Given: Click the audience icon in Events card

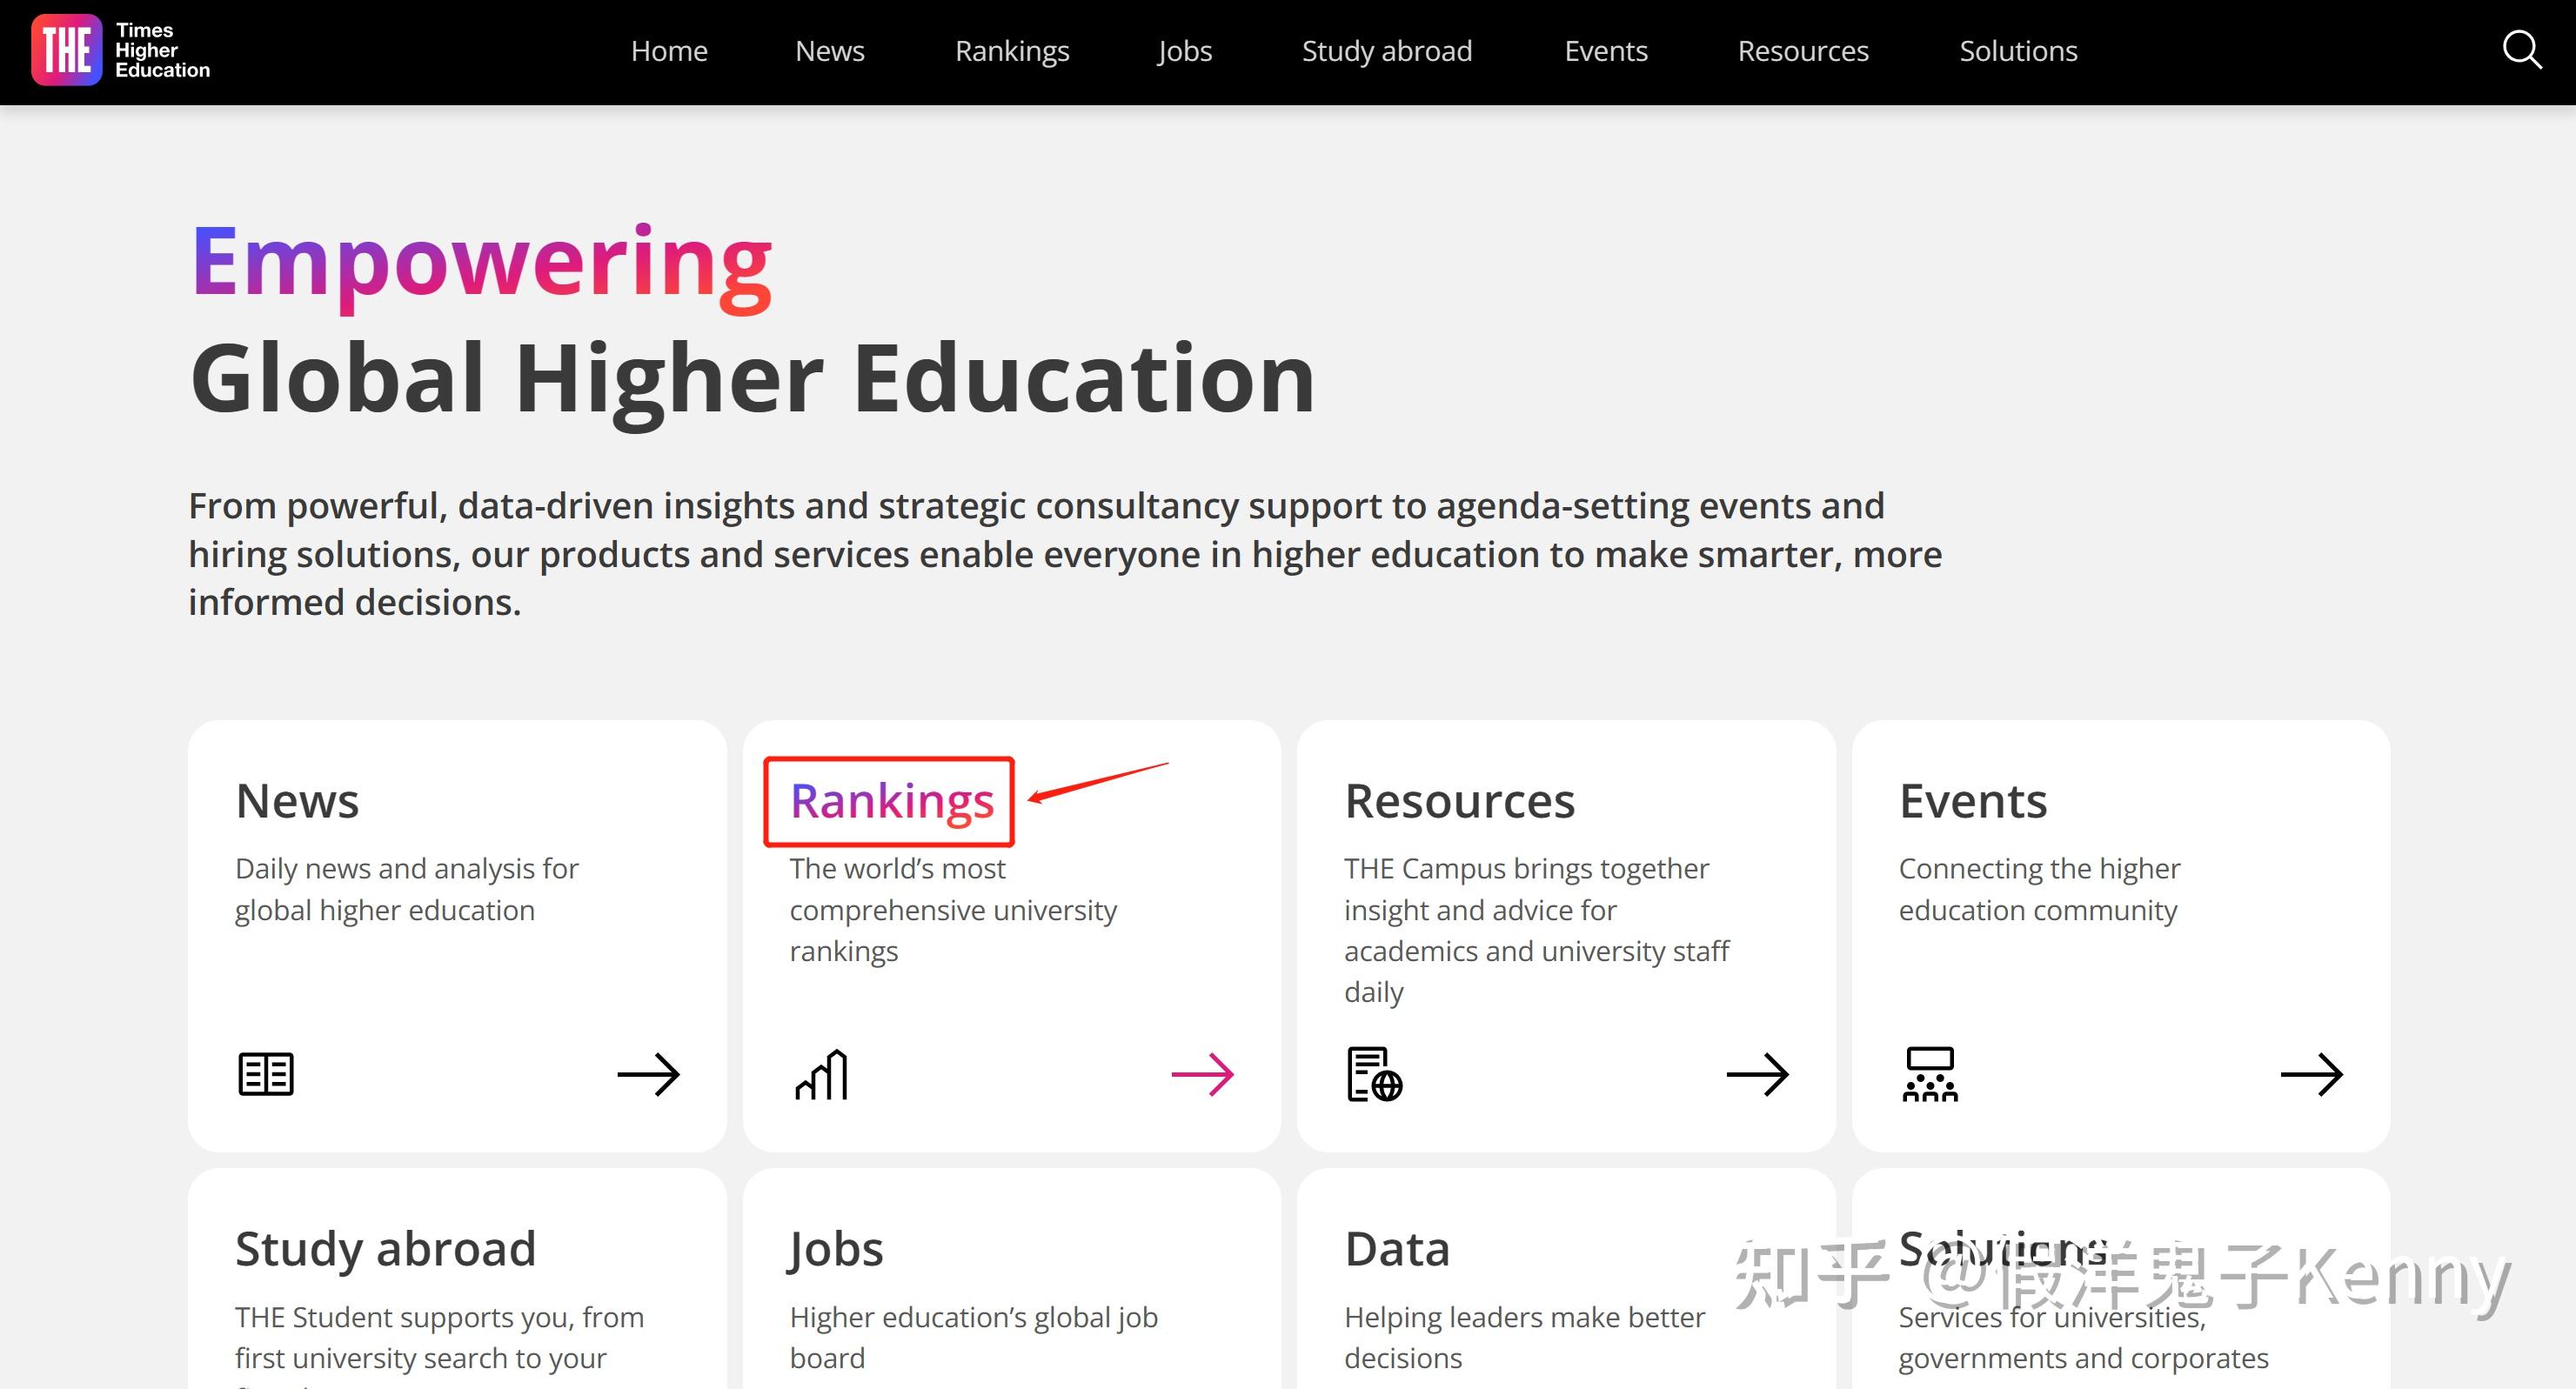Looking at the screenshot, I should click(x=1929, y=1074).
